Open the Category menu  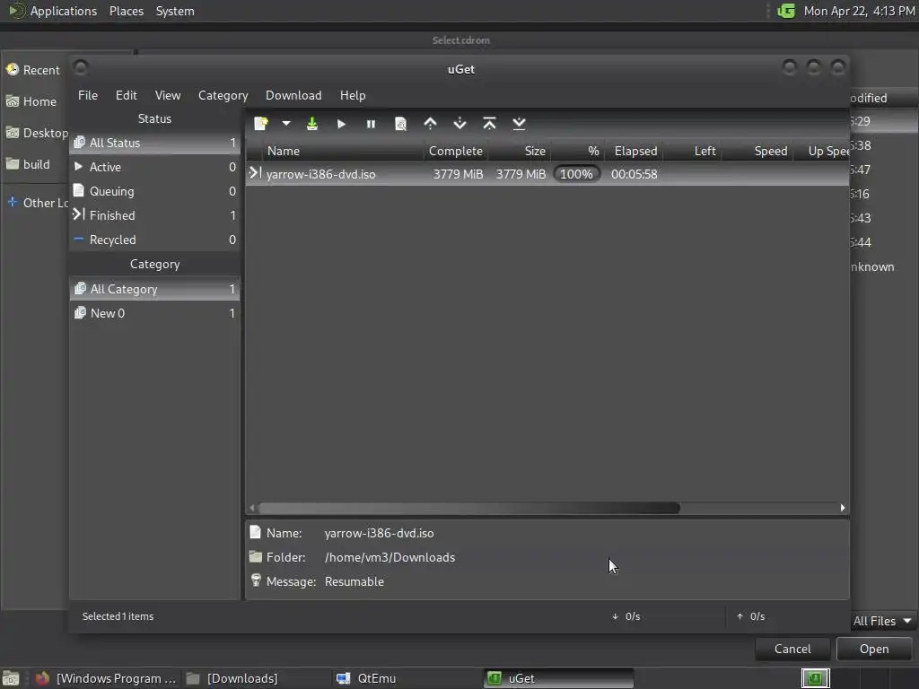(x=223, y=95)
